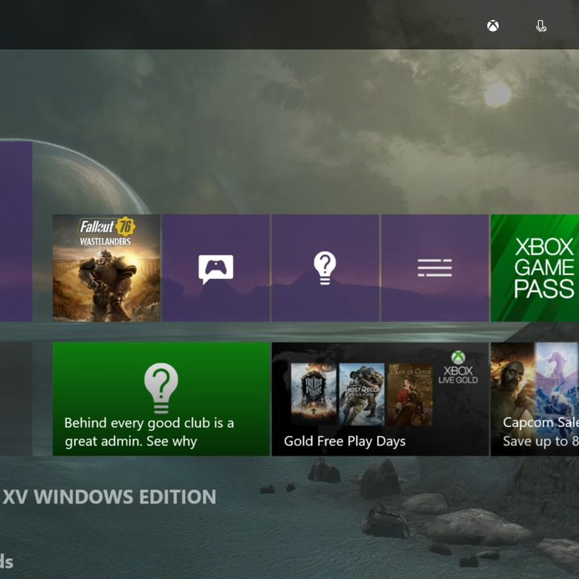Screen dimensions: 579x579
Task: Open the Xbox Game Pass tile
Action: pyautogui.click(x=535, y=268)
